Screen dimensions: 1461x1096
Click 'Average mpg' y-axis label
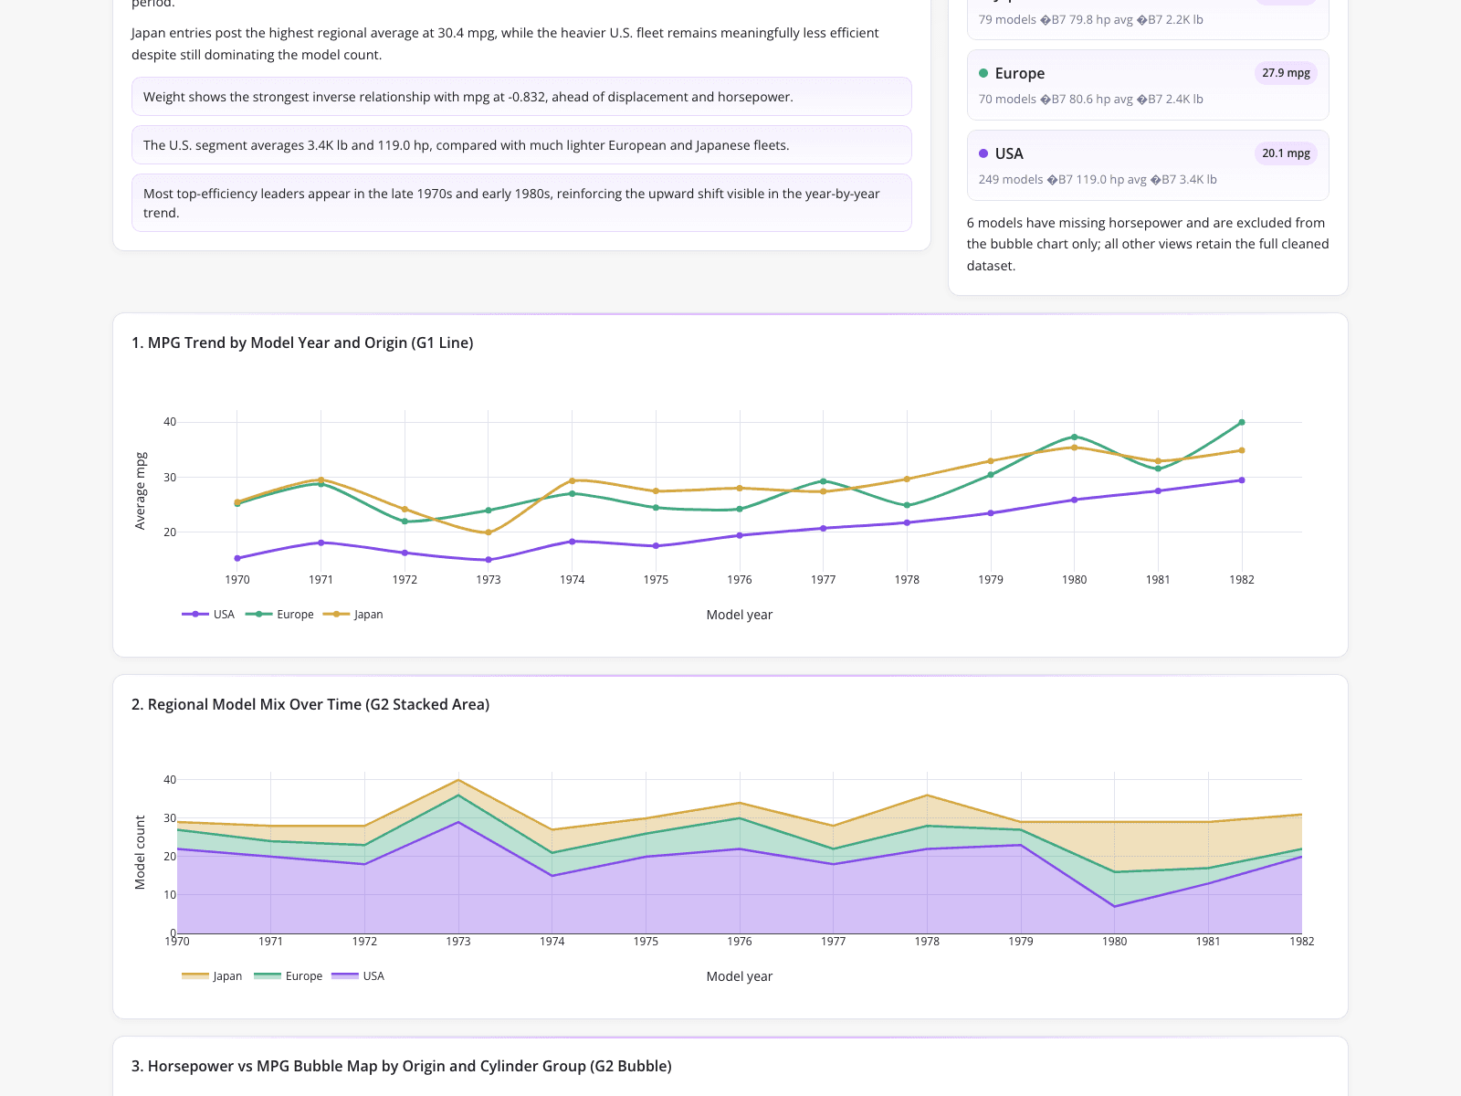140,490
